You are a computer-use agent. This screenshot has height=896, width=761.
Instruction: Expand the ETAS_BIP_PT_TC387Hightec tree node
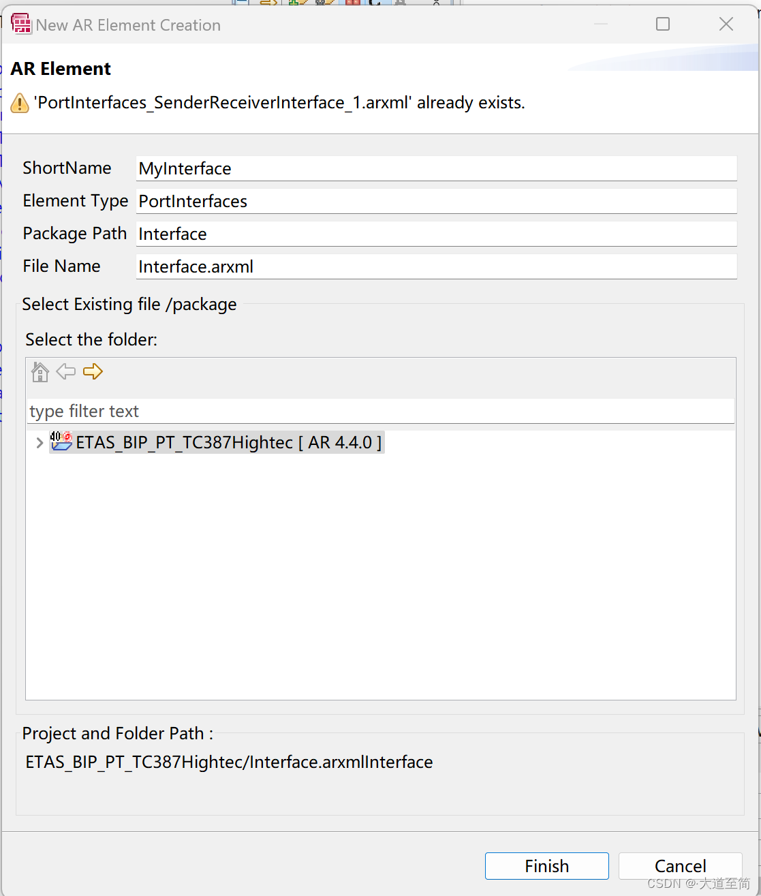pos(39,443)
